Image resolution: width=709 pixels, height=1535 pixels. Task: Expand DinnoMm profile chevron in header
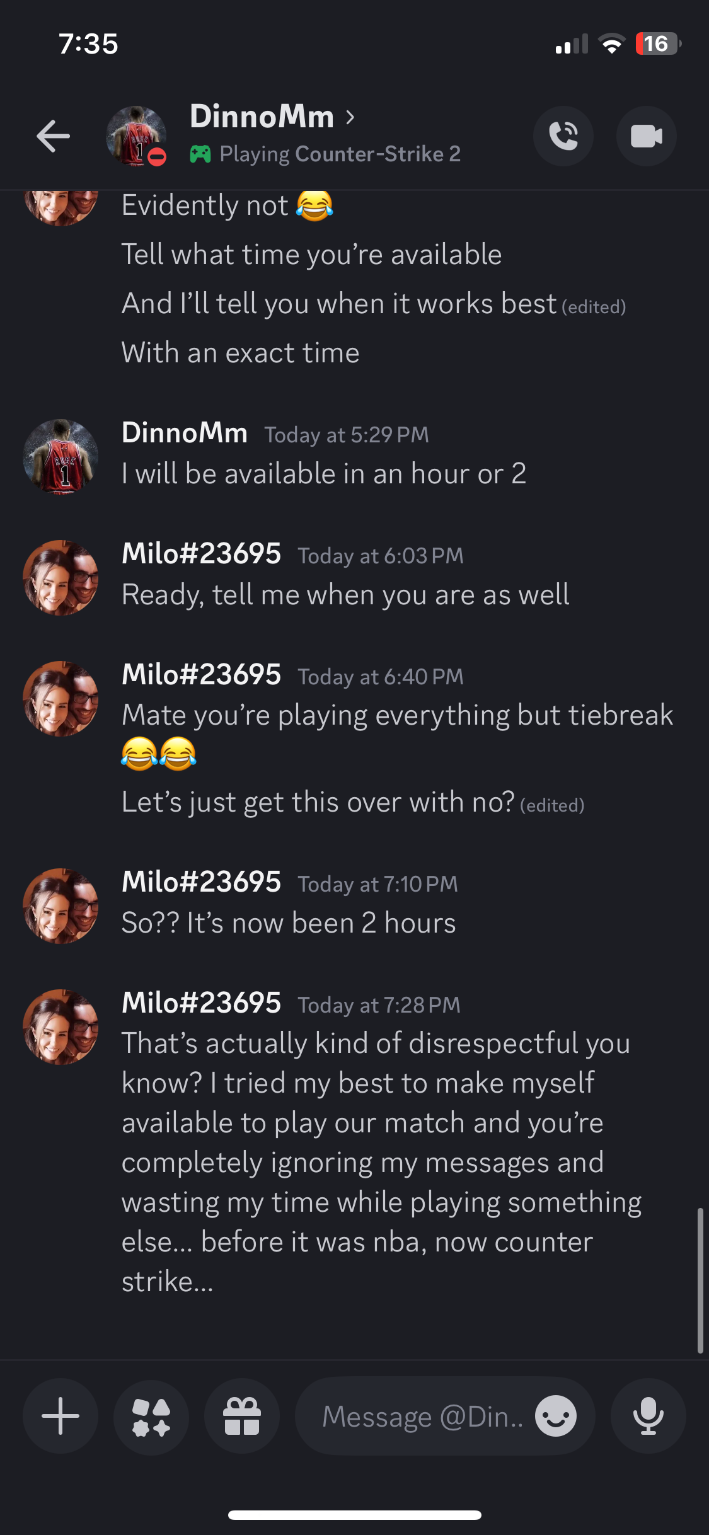(x=350, y=117)
